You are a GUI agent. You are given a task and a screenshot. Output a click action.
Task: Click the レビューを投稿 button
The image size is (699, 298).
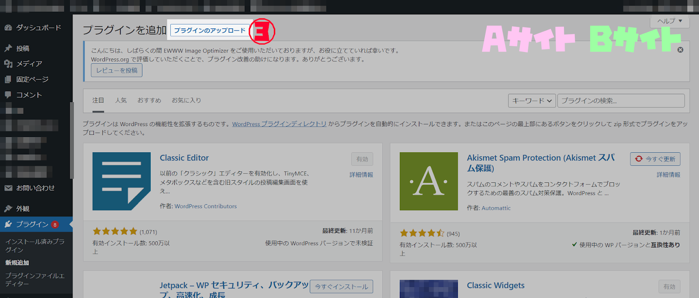[x=117, y=70]
